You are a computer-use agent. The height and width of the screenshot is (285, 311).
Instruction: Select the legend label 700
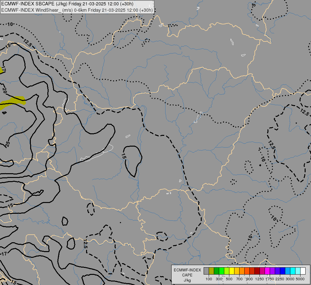point(240,279)
